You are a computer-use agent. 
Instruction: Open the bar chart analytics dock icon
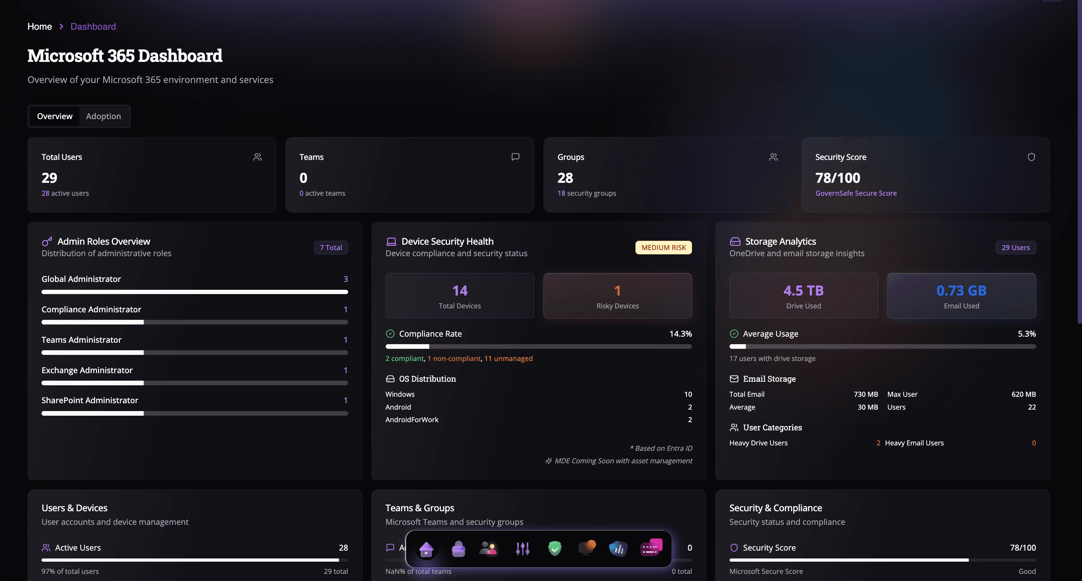(x=618, y=549)
